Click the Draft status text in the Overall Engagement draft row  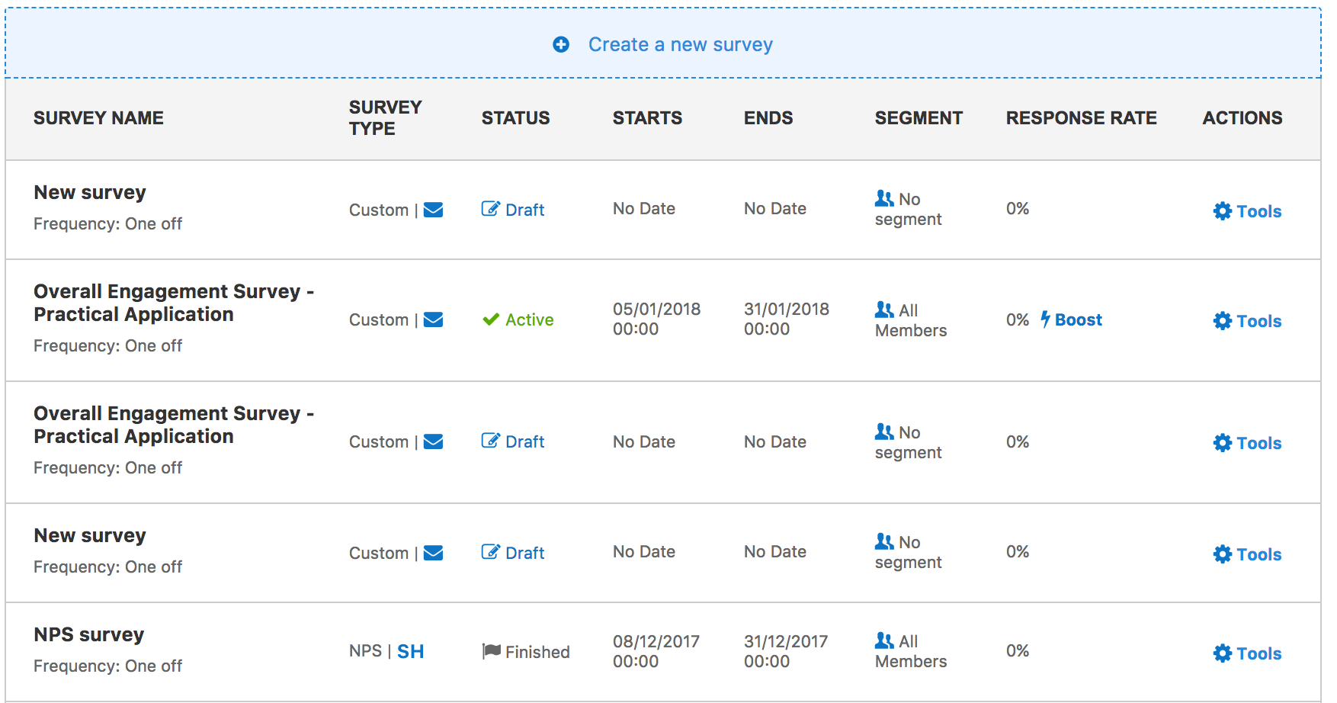[x=525, y=441]
